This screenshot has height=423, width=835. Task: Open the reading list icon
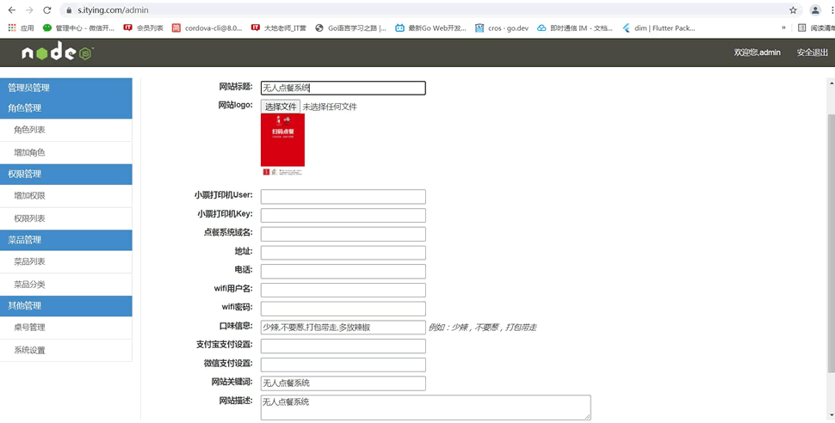(x=801, y=28)
